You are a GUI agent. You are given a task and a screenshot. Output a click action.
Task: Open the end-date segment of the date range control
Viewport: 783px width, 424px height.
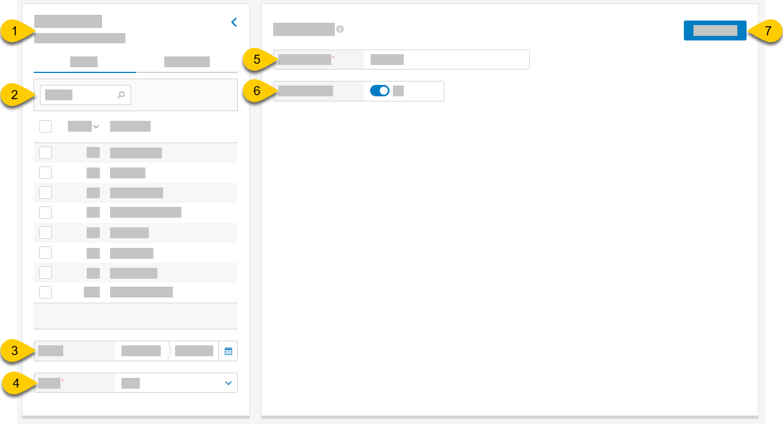[x=194, y=351]
